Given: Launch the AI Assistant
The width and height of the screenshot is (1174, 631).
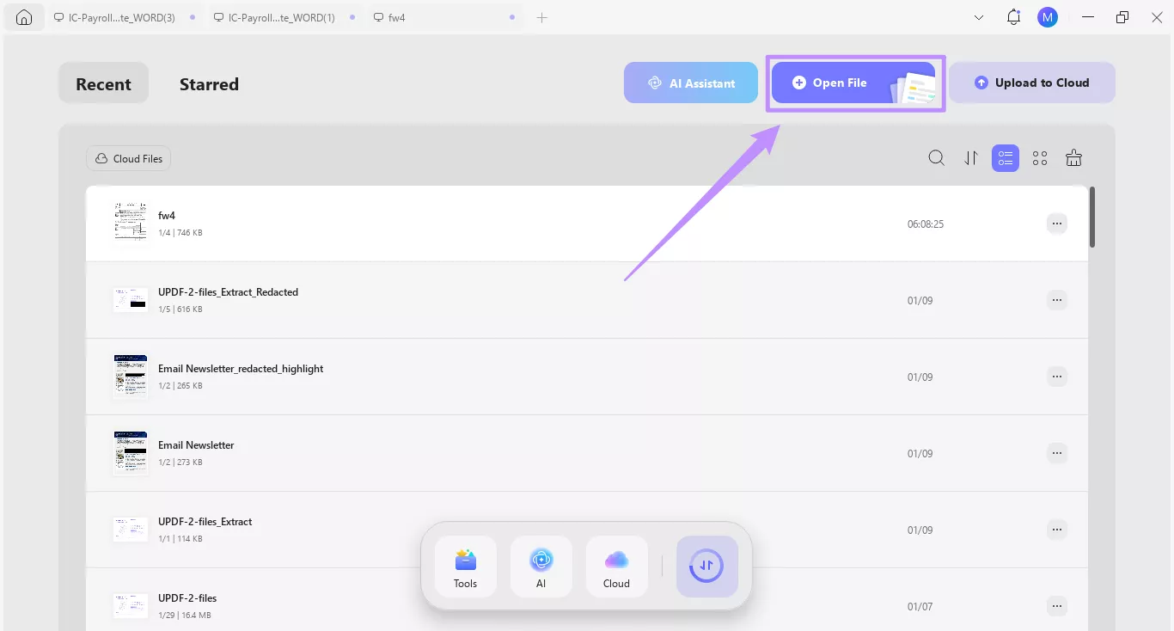Looking at the screenshot, I should [x=691, y=83].
